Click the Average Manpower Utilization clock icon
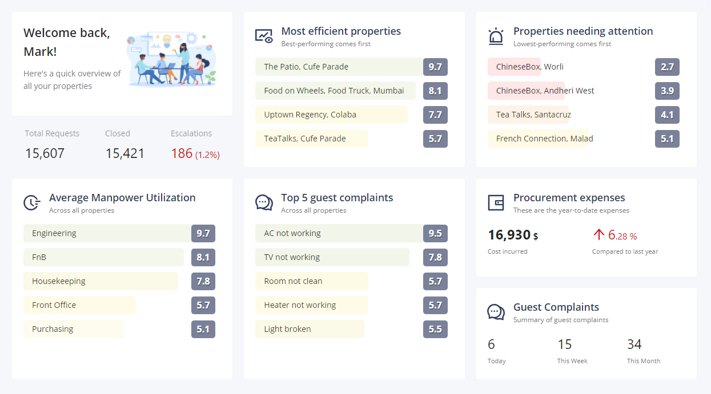 (x=32, y=202)
